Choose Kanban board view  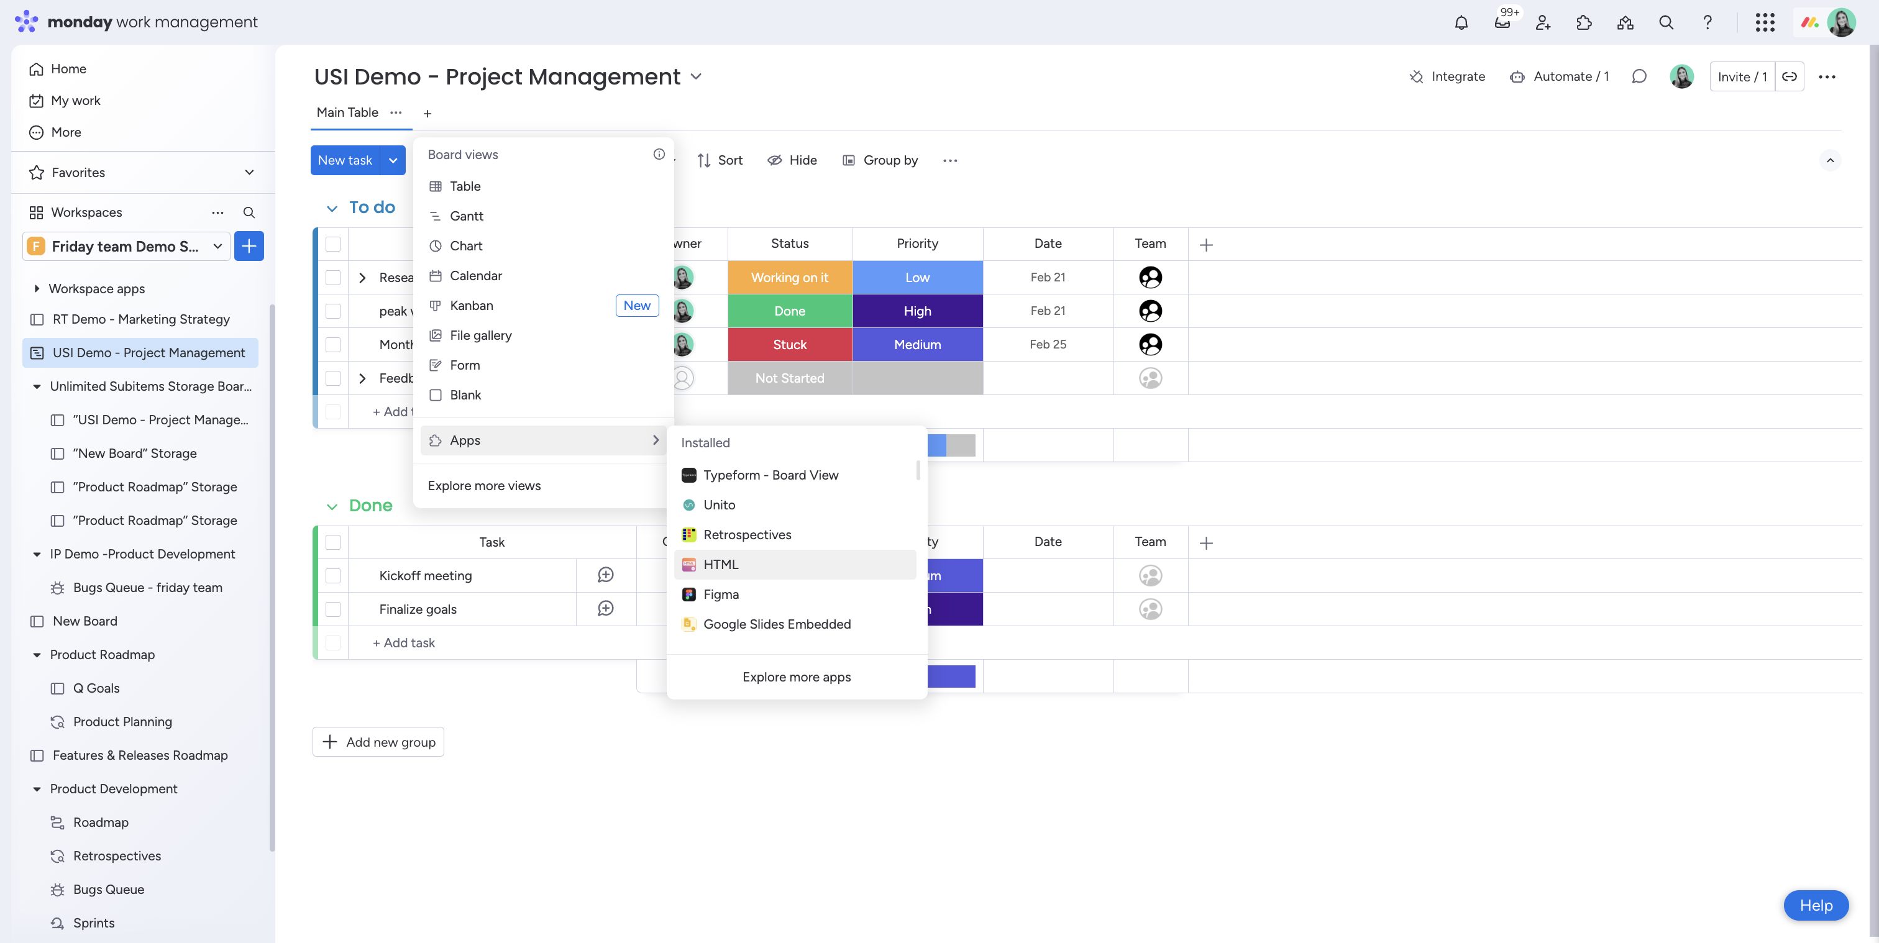click(x=544, y=306)
